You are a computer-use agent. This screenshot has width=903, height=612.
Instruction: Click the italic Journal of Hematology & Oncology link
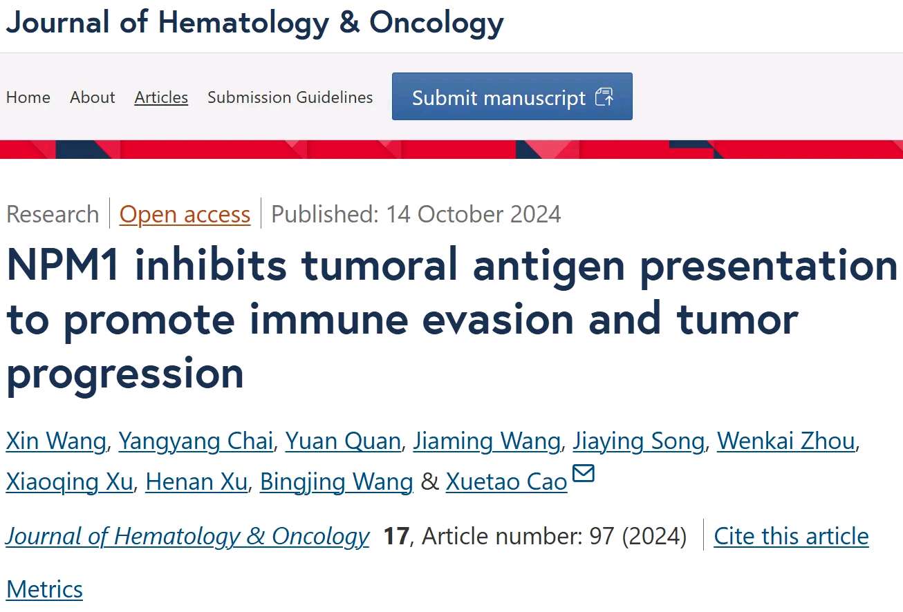point(187,536)
